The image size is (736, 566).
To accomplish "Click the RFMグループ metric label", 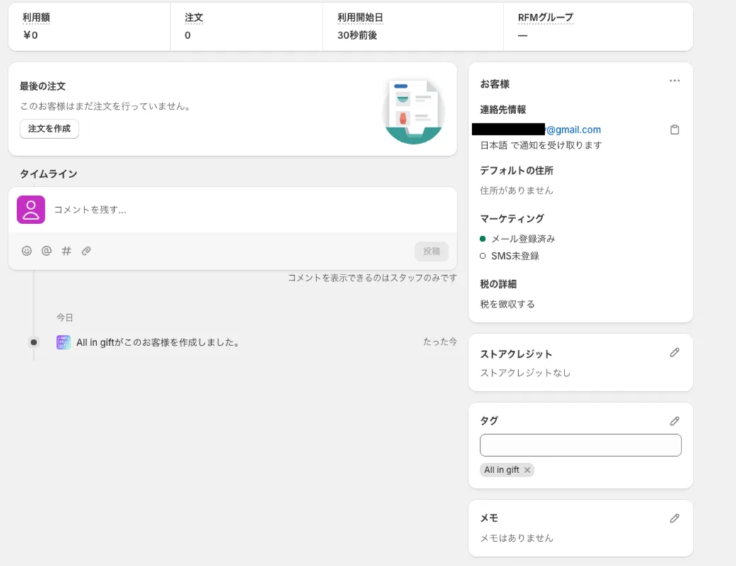I will (x=545, y=18).
